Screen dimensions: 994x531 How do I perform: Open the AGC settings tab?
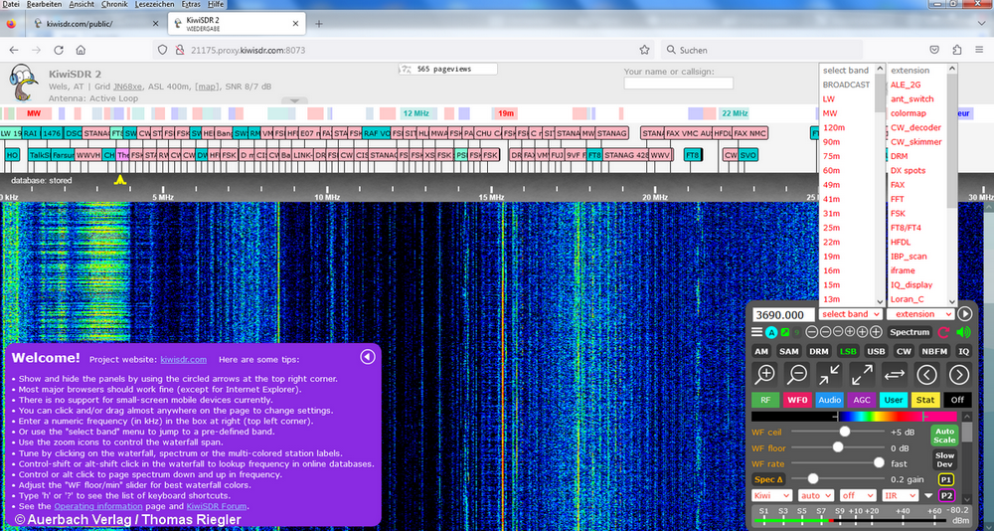pos(862,401)
